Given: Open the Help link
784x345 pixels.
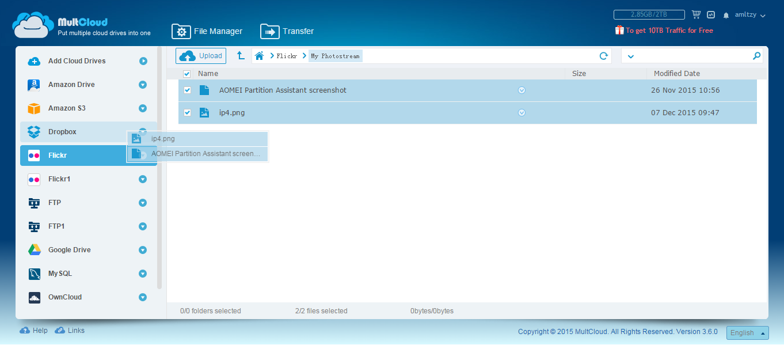Looking at the screenshot, I should point(40,331).
